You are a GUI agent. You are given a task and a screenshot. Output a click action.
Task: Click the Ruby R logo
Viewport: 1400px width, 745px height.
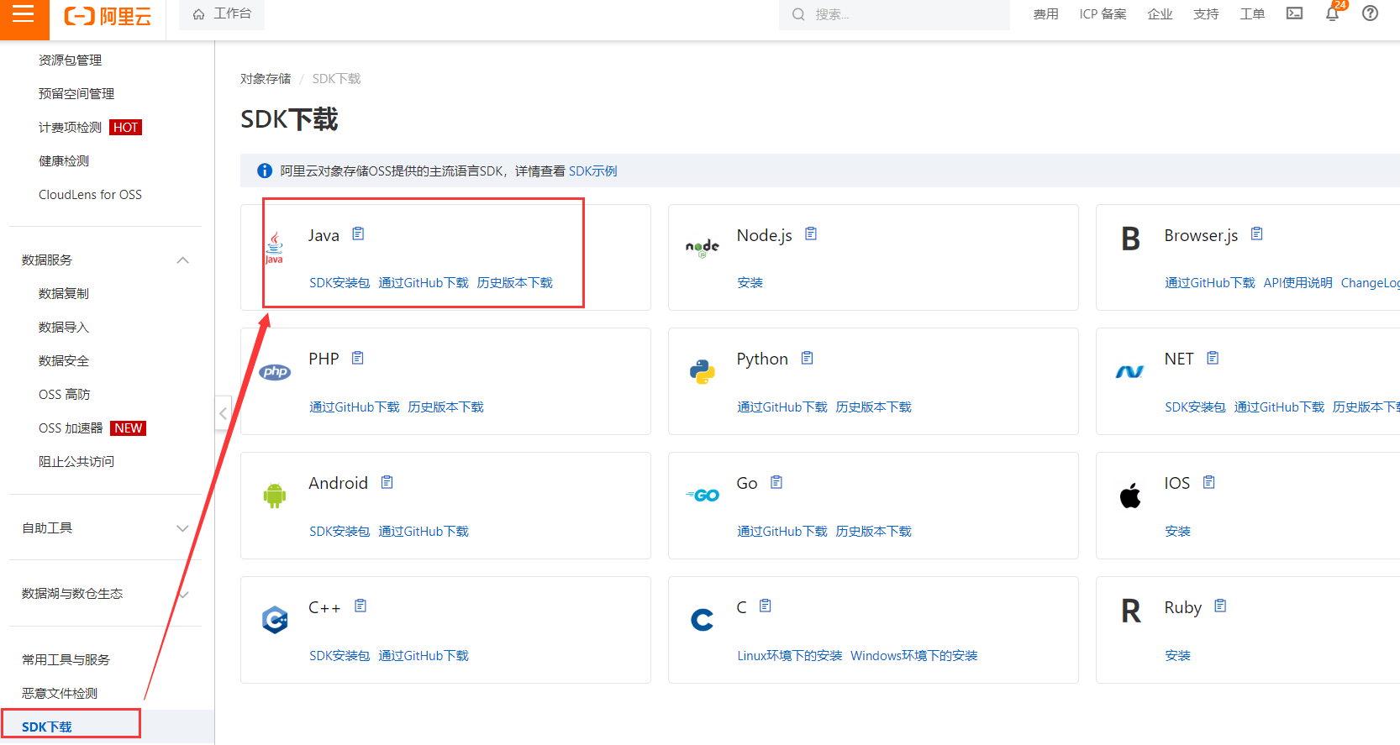click(1131, 611)
